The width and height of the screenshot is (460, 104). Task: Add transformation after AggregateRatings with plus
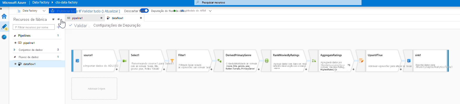tap(354, 69)
